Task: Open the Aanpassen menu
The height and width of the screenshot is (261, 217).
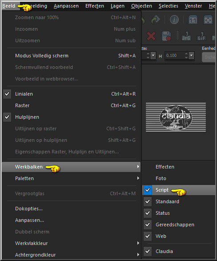Action: (x=66, y=6)
